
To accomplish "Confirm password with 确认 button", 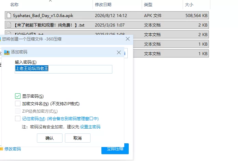I will [50, 138].
